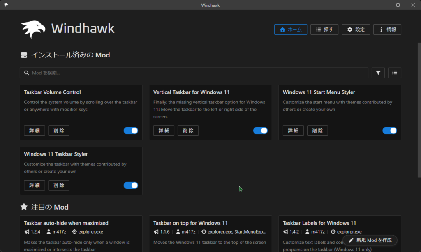Click the Windhawk hawk logo
This screenshot has width=421, height=252.
(x=33, y=29)
